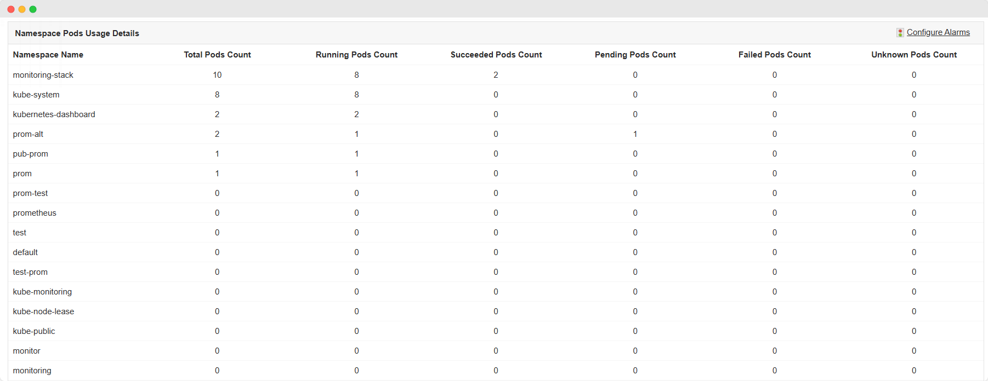Image resolution: width=988 pixels, height=381 pixels.
Task: Open the Configure Alarms page
Action: pos(939,32)
